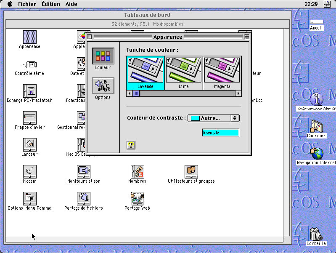
Task: Open the Courrier desktop icon
Action: click(x=316, y=126)
